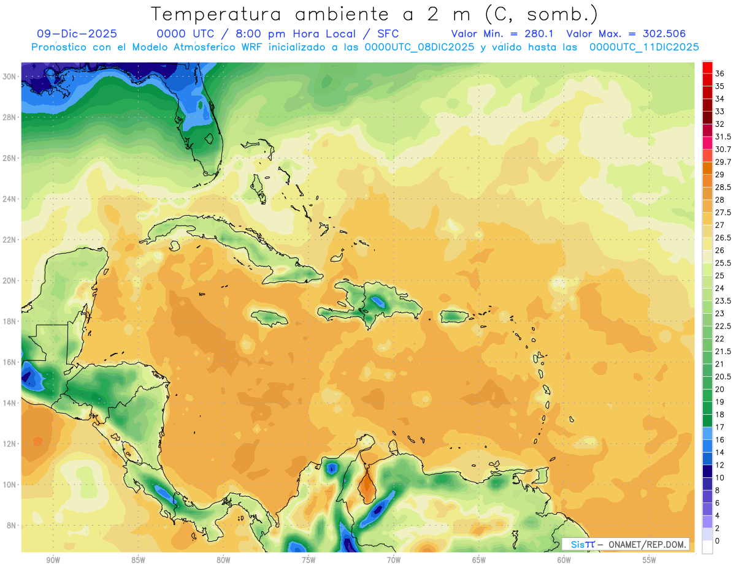Click the legend value 28.5
Image resolution: width=736 pixels, height=568 pixels.
coord(723,187)
